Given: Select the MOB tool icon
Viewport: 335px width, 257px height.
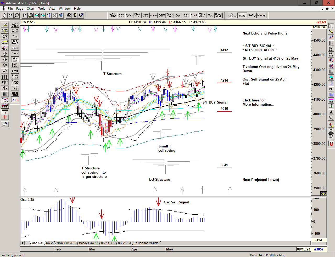Looking at the screenshot, I should (331, 101).
